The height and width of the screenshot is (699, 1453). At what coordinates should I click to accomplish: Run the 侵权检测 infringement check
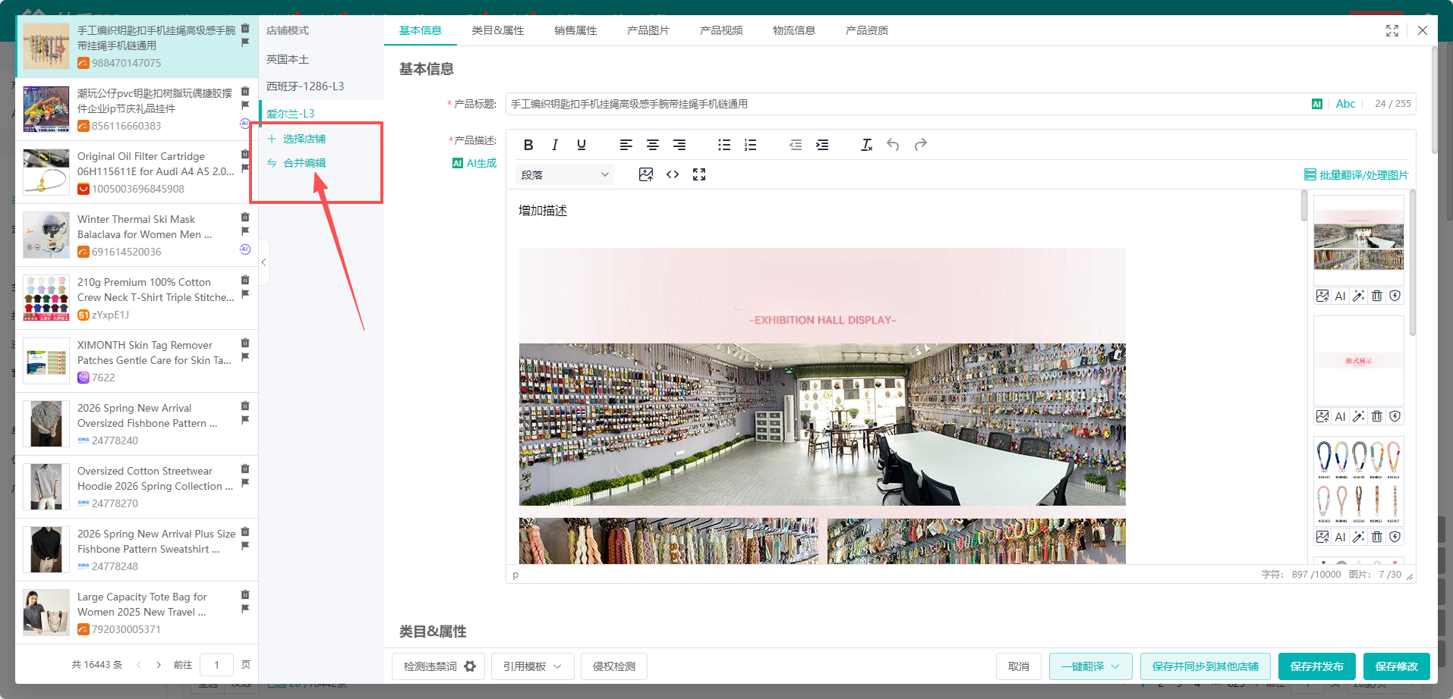pos(614,666)
